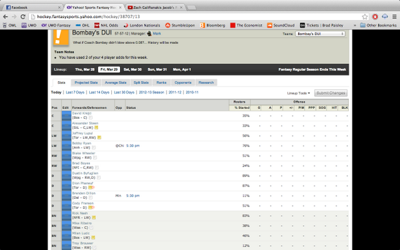Select the Sun, Mar 31 lineup date

click(157, 69)
